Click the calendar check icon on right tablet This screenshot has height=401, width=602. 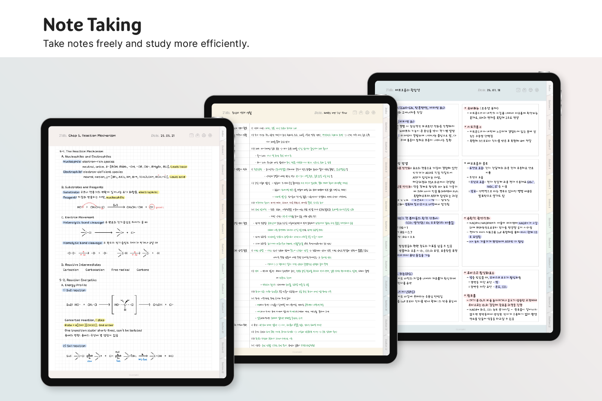[x=518, y=90]
